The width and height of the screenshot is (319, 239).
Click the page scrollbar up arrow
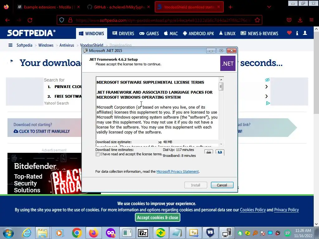click(x=316, y=29)
